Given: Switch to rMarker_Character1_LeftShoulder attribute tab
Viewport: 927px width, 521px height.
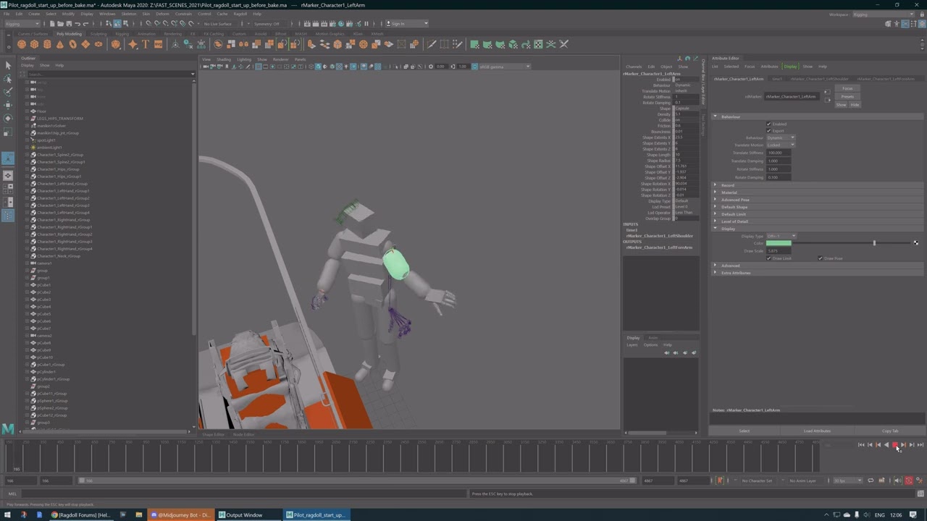Looking at the screenshot, I should (x=819, y=79).
